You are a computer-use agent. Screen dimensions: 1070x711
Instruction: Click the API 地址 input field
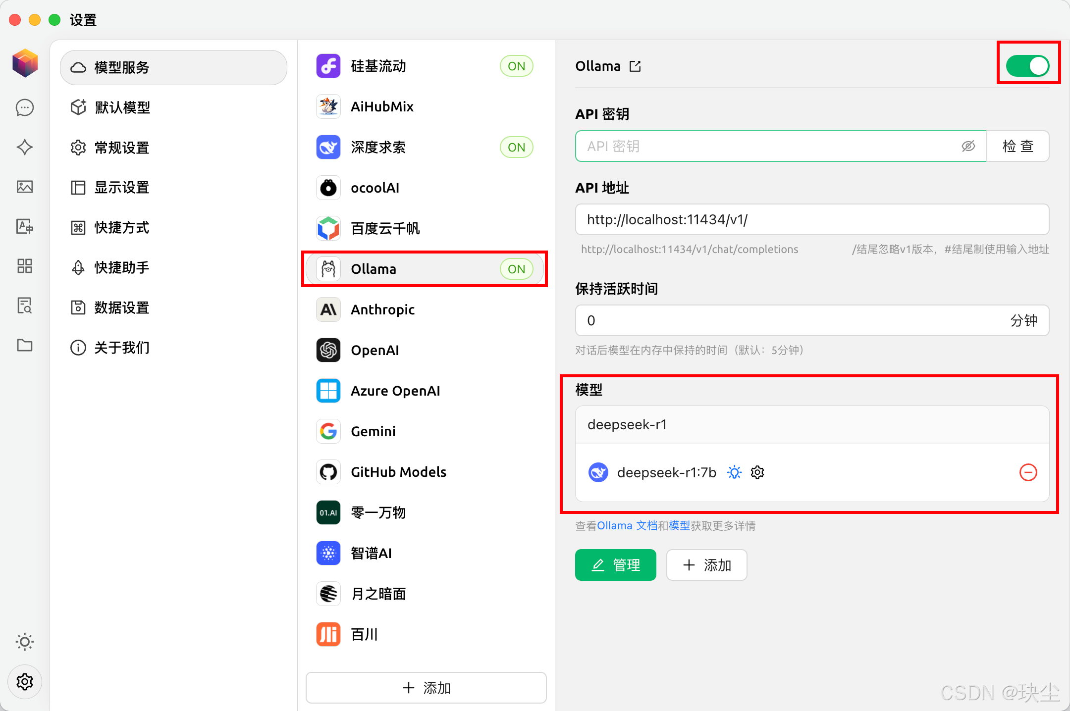coord(811,219)
